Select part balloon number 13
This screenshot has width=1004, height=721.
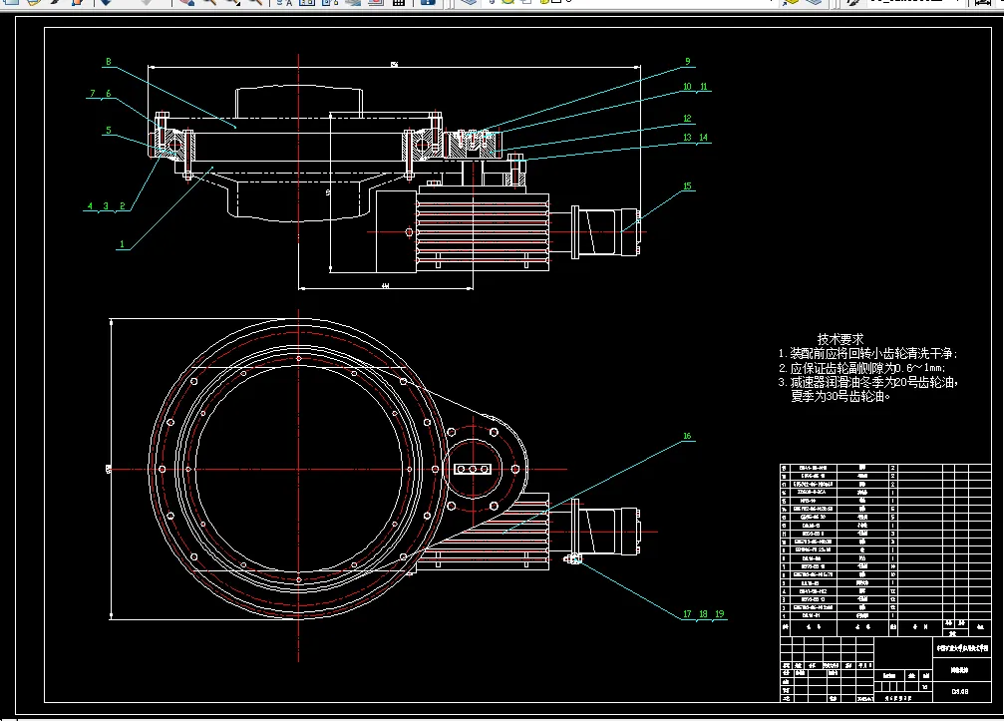tap(687, 138)
